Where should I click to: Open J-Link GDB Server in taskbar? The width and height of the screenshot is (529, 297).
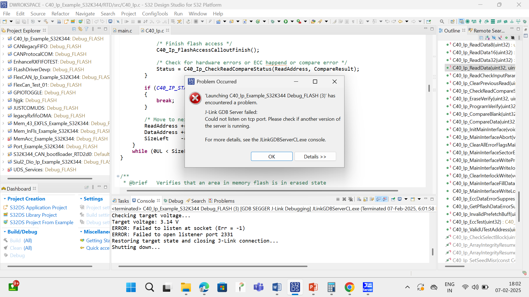coord(368,287)
